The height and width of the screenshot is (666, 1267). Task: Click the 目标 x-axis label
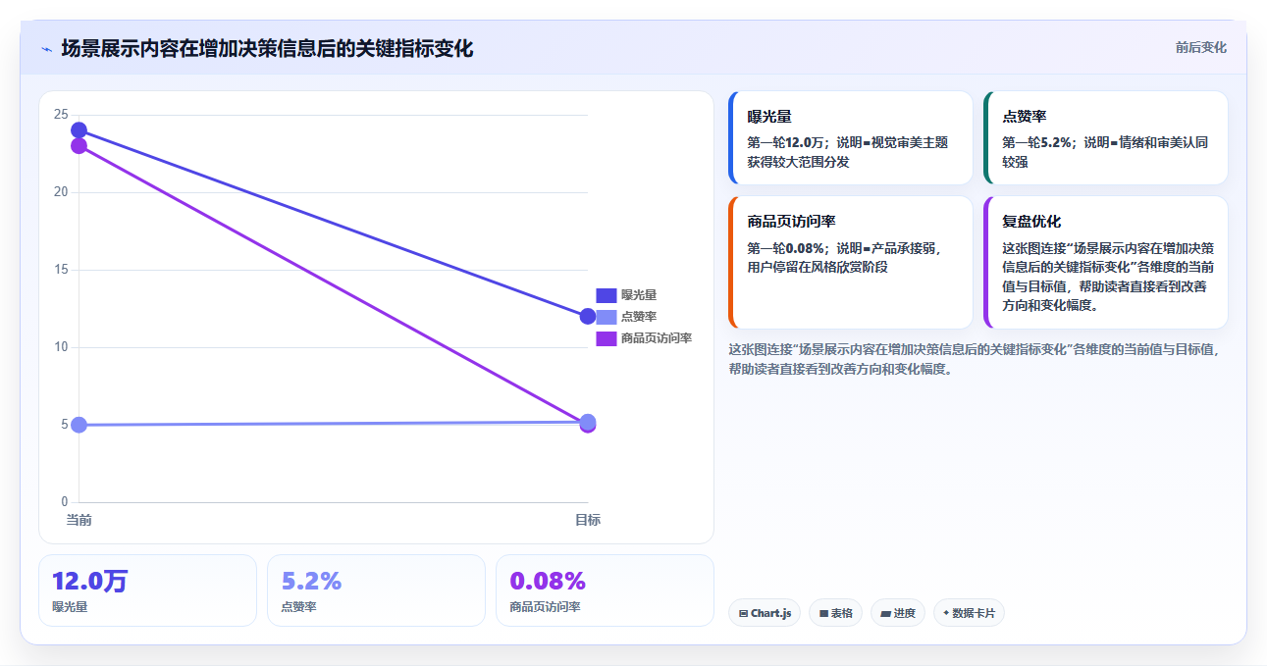point(588,520)
